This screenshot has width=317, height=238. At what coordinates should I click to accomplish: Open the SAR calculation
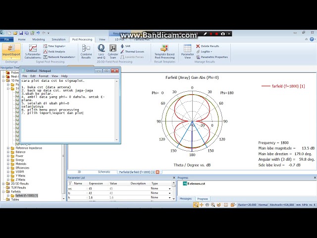pos(125,46)
